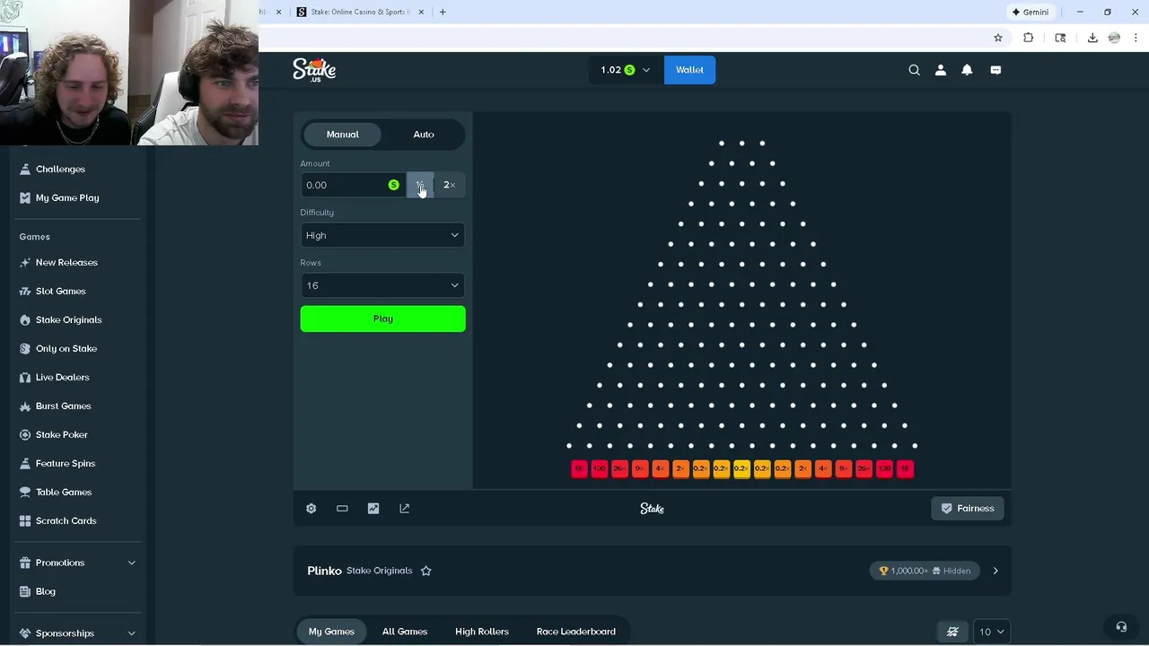Image resolution: width=1149 pixels, height=646 pixels.
Task: Switch to the Manual betting tab
Action: 342,135
